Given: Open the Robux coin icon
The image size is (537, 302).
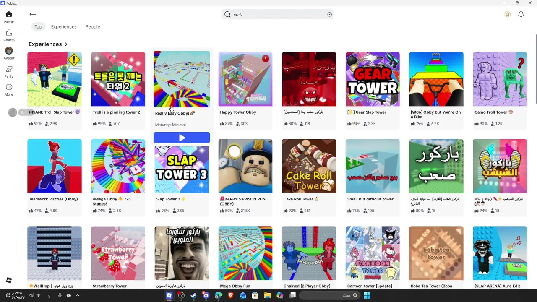Looking at the screenshot, I should 507,14.
